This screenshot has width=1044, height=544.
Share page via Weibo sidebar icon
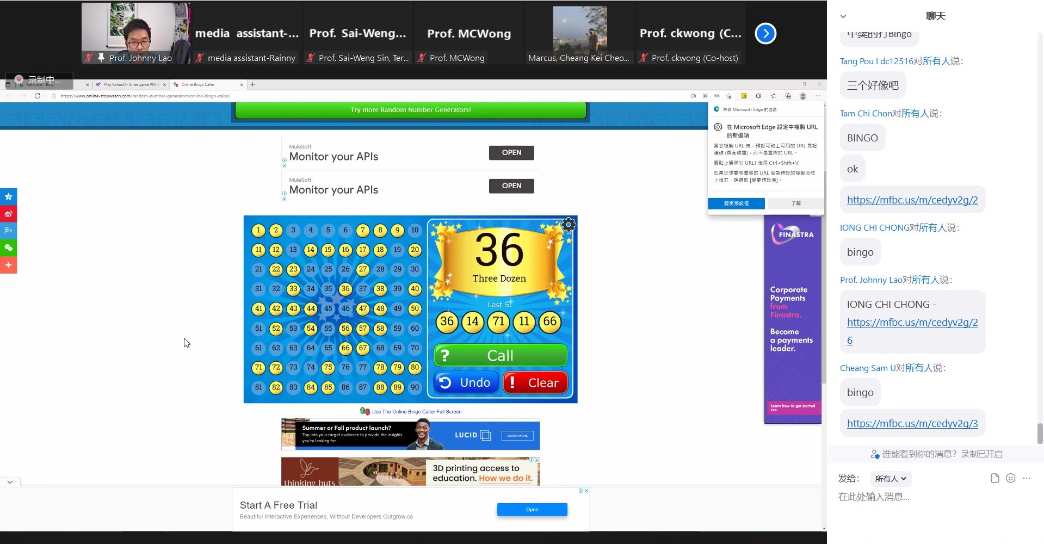coord(8,214)
